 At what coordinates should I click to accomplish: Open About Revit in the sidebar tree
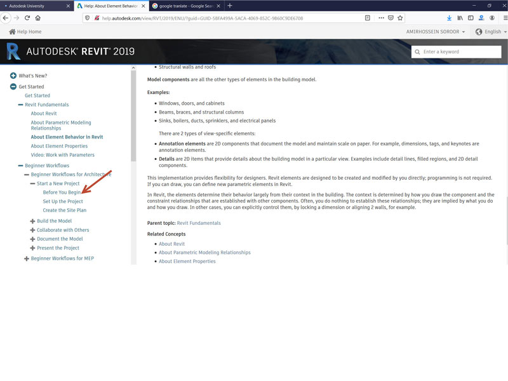(x=44, y=114)
